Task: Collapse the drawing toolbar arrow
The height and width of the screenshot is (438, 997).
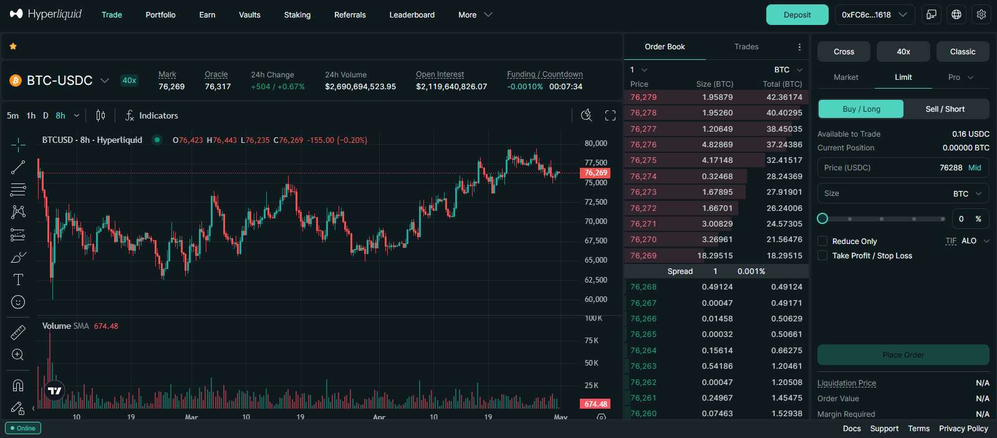Action: pyautogui.click(x=33, y=409)
